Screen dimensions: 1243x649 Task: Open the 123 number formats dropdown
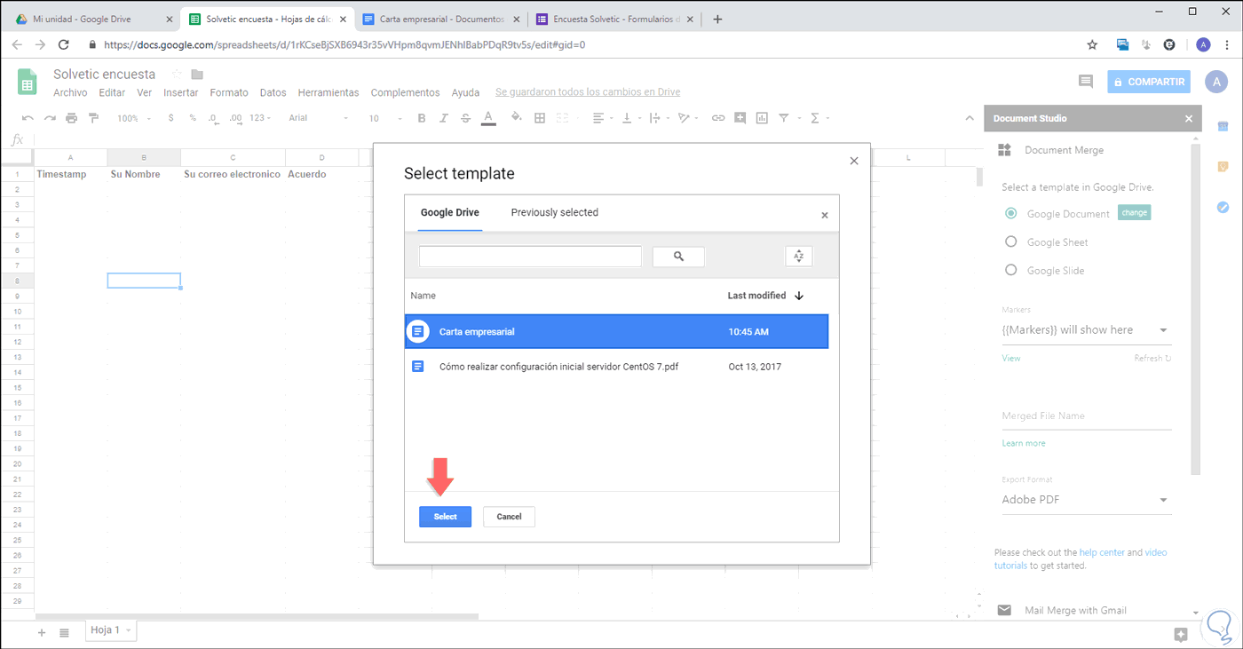(261, 118)
